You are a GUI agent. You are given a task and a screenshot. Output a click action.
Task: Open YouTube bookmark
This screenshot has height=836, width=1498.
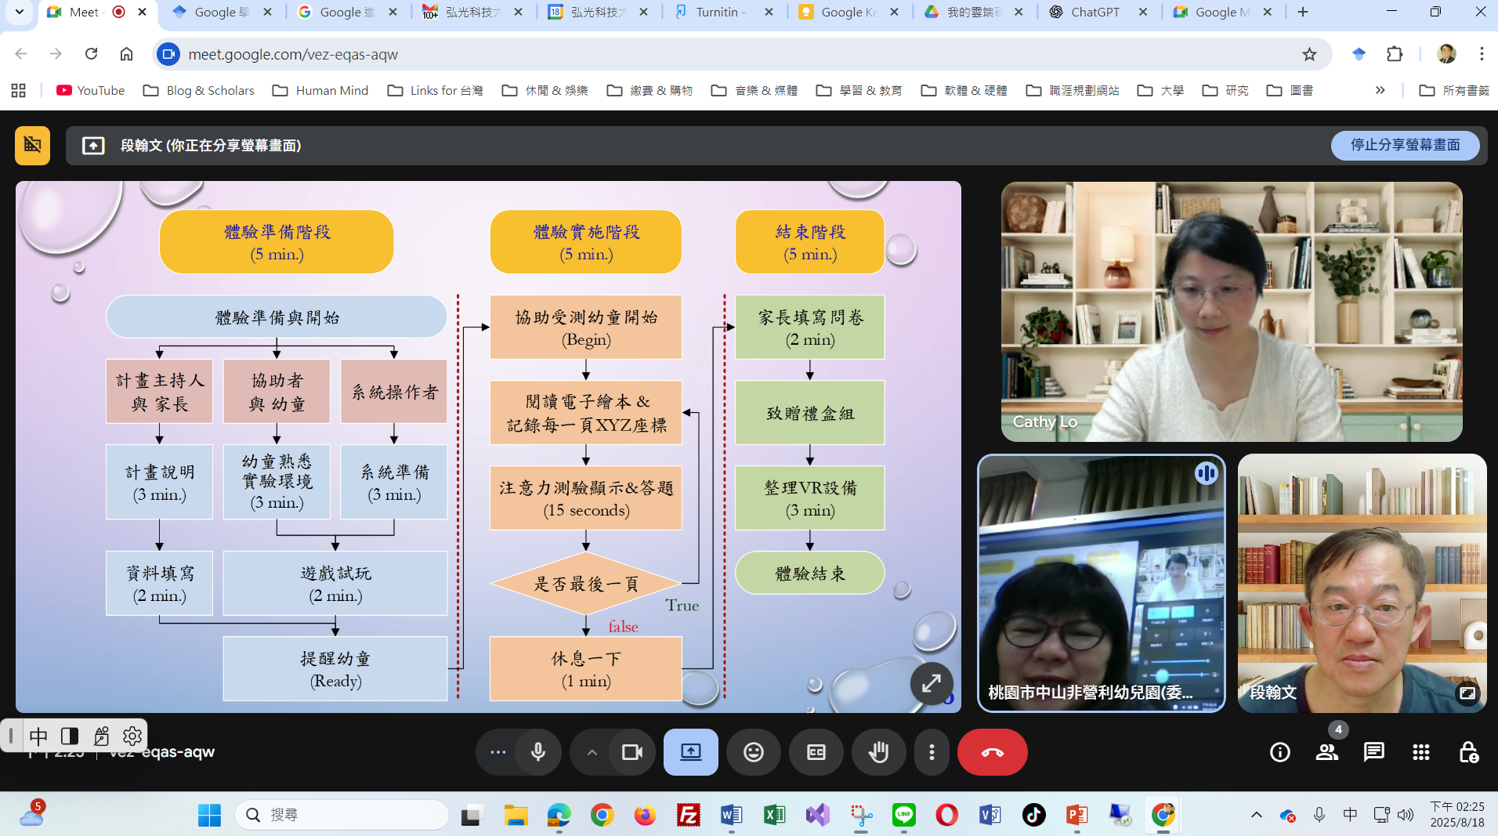tap(90, 91)
